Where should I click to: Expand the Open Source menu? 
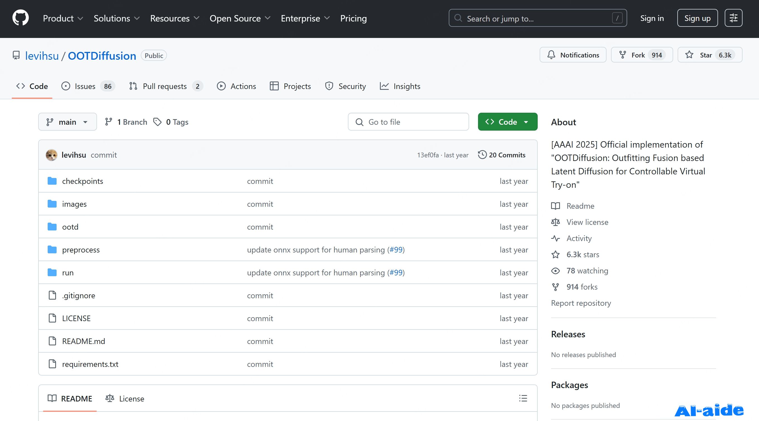tap(240, 18)
